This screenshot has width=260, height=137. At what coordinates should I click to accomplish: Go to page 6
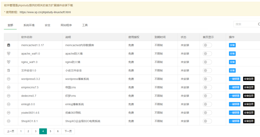click(x=58, y=131)
